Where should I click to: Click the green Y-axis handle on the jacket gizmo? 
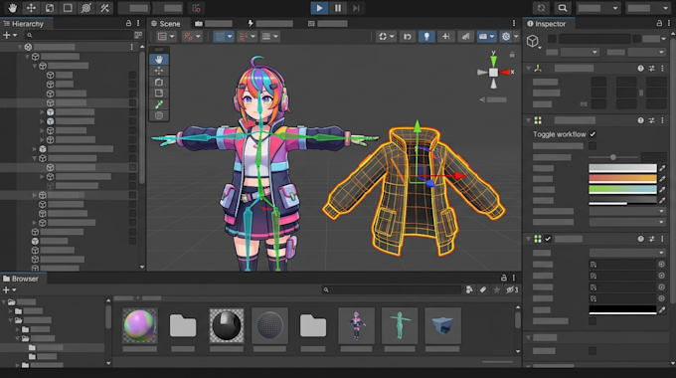(417, 126)
